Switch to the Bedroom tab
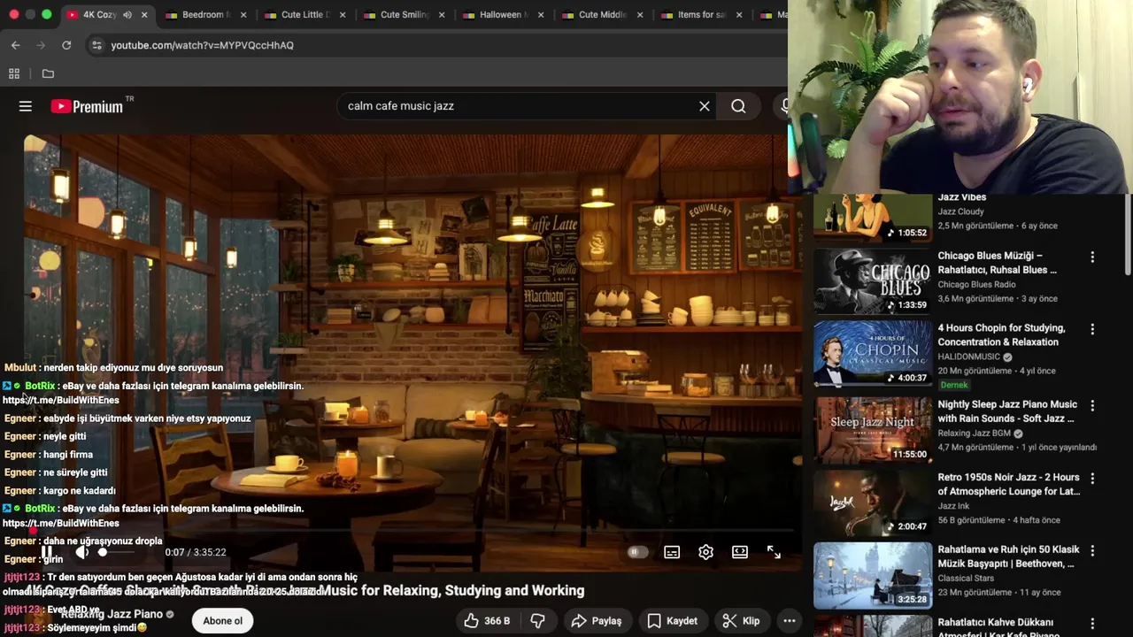The width and height of the screenshot is (1133, 637). pos(204,15)
